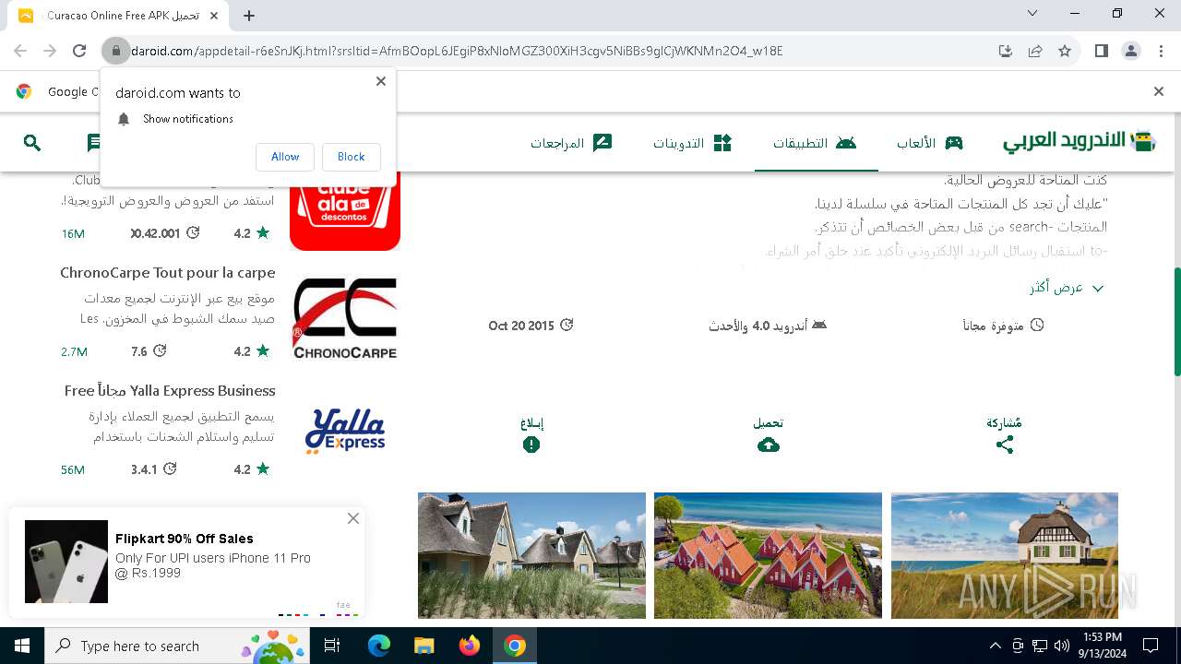Open screenshot of white house on dune
1181x664 pixels.
[1005, 555]
